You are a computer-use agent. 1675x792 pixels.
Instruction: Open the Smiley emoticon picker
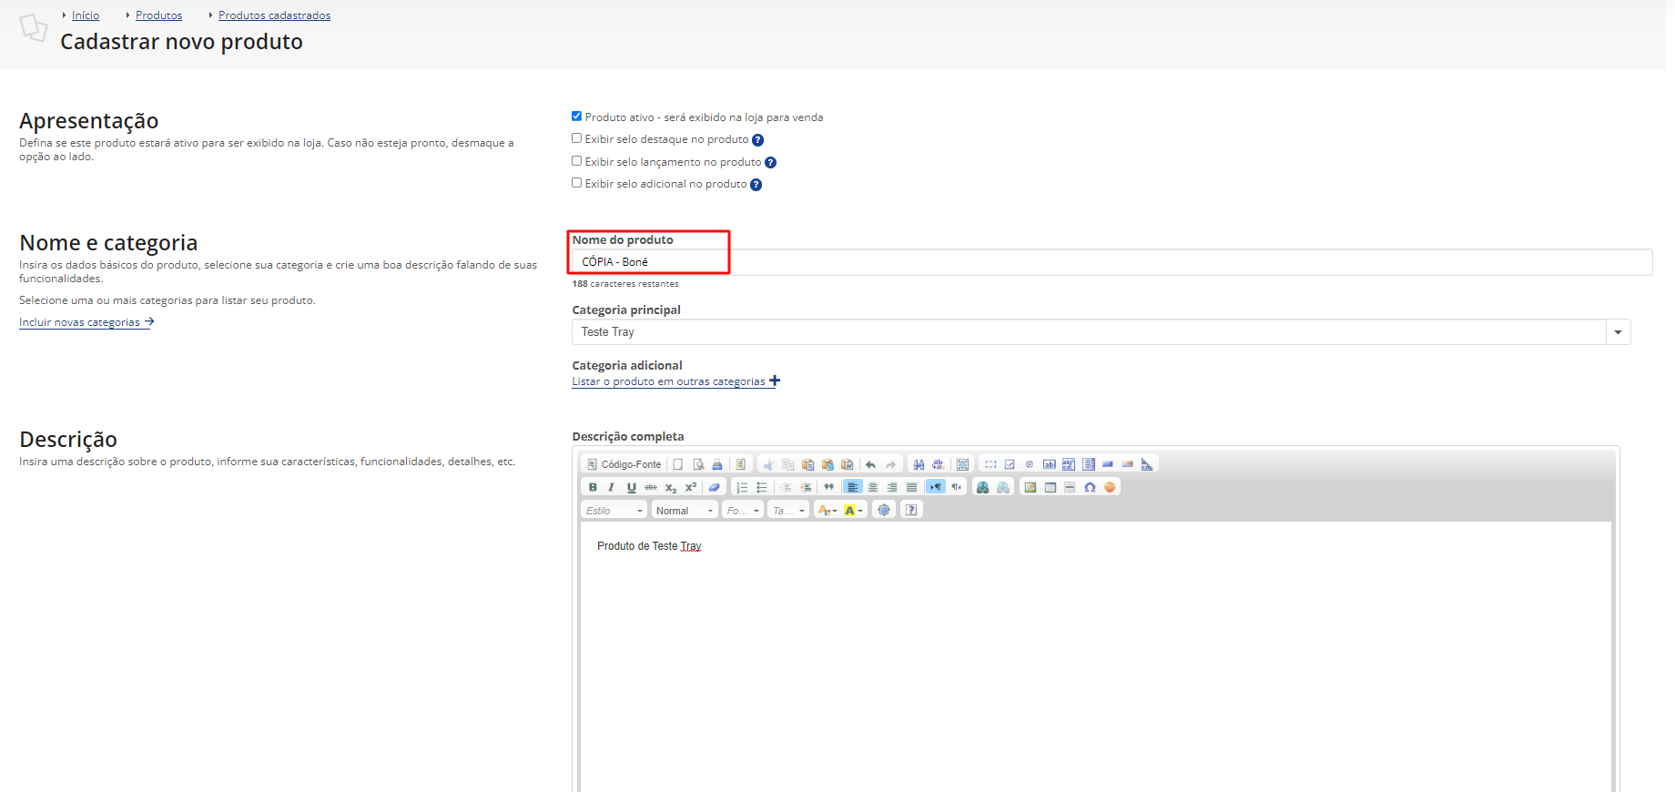1110,487
